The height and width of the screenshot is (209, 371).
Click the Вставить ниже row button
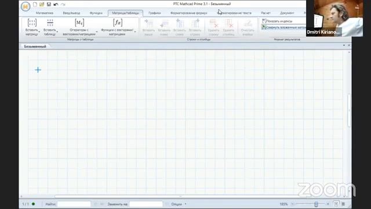tap(164, 27)
